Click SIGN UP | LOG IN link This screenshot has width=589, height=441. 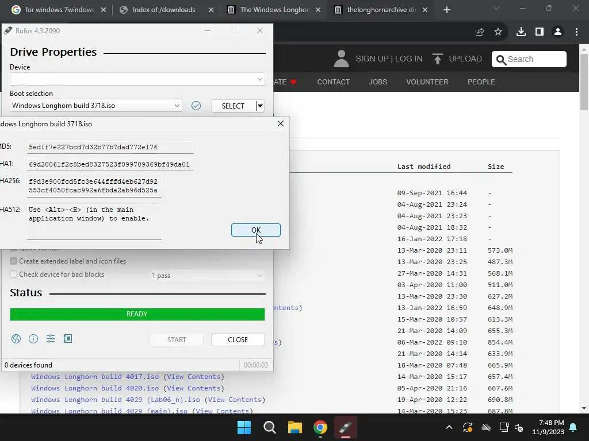(389, 59)
